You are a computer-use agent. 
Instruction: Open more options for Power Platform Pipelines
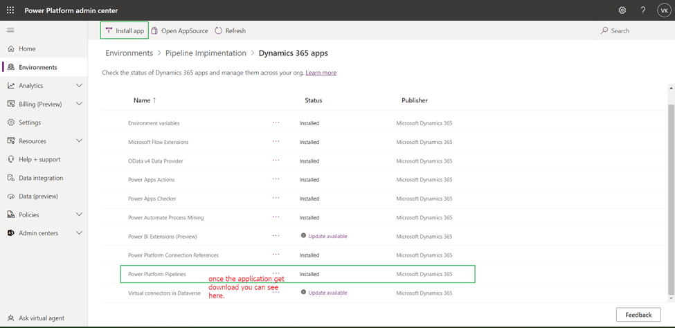click(276, 273)
